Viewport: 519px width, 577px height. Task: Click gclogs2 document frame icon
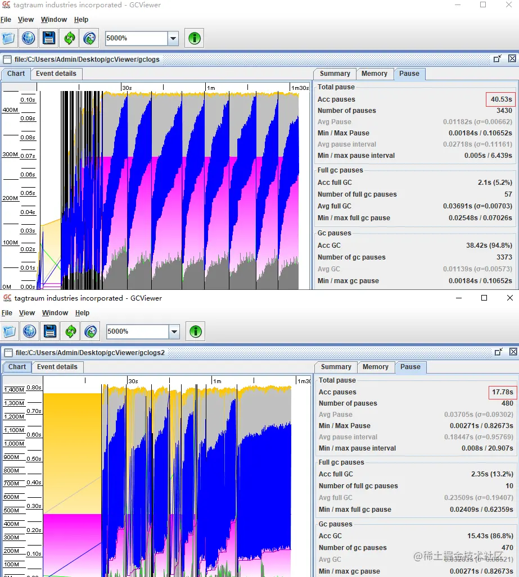click(8, 352)
